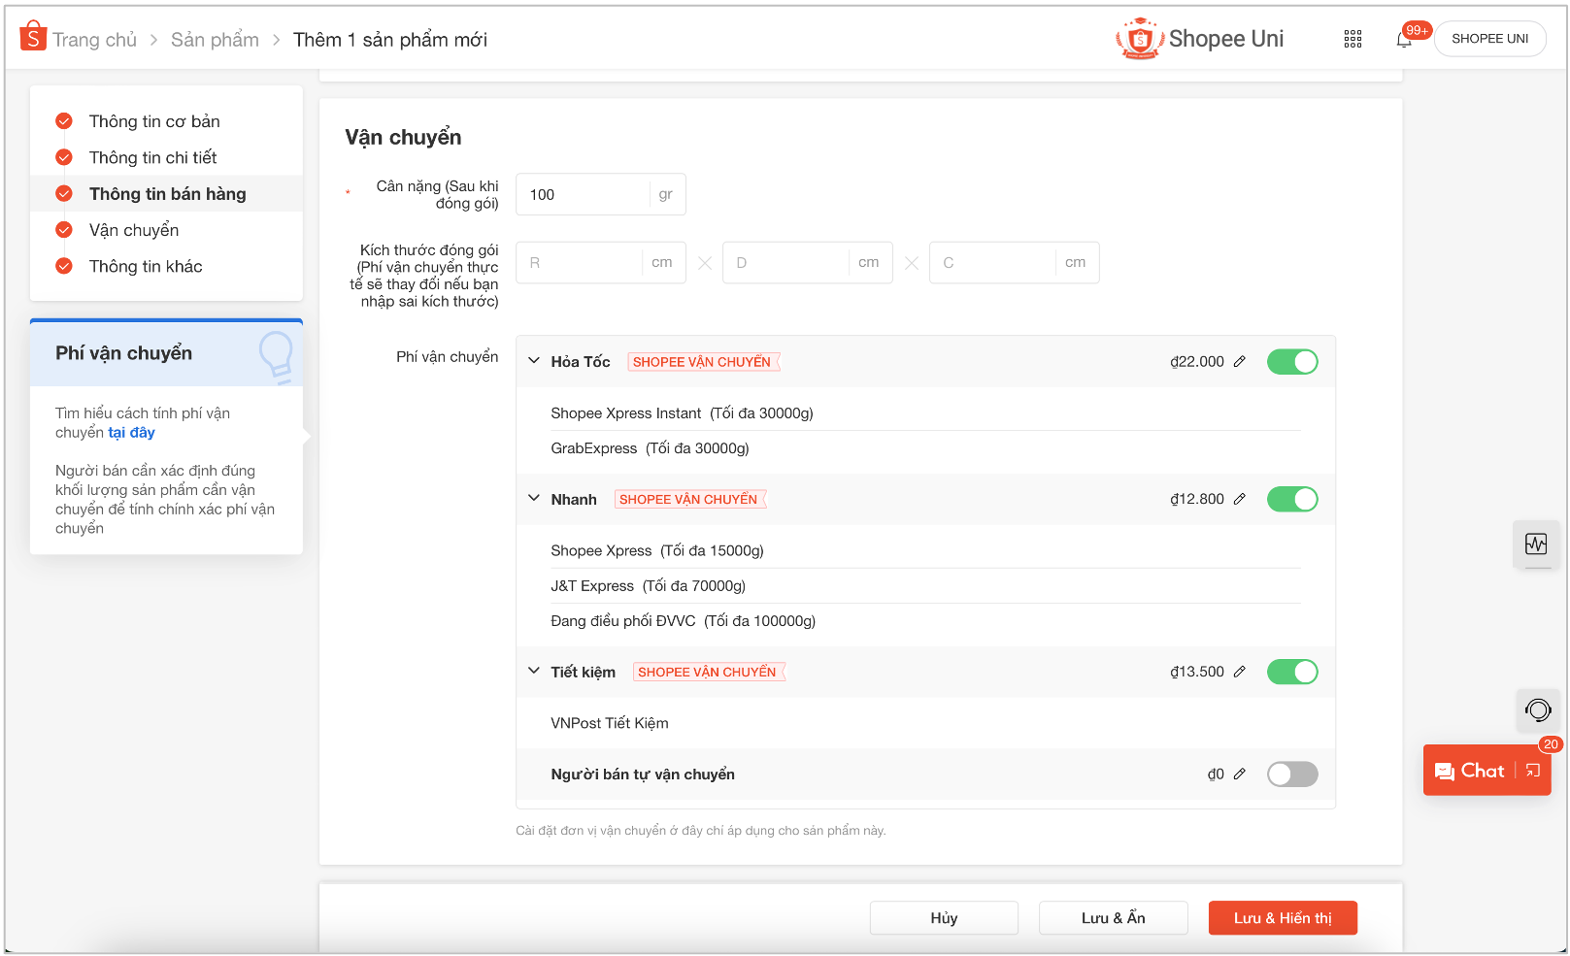Click the performance monitor icon on right sidebar
This screenshot has height=956, width=1570.
[1537, 544]
